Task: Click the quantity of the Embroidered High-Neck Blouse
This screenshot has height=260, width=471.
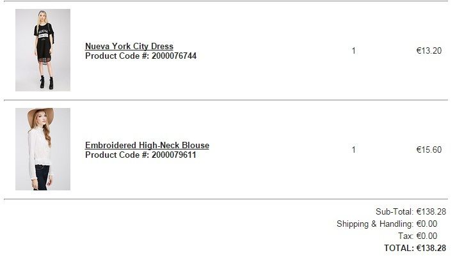Action: point(353,150)
